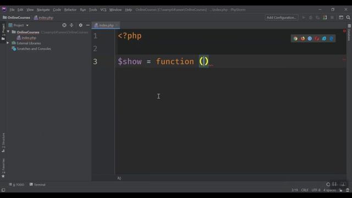Toggle the Terminal tool window
352x198 pixels.
37,185
